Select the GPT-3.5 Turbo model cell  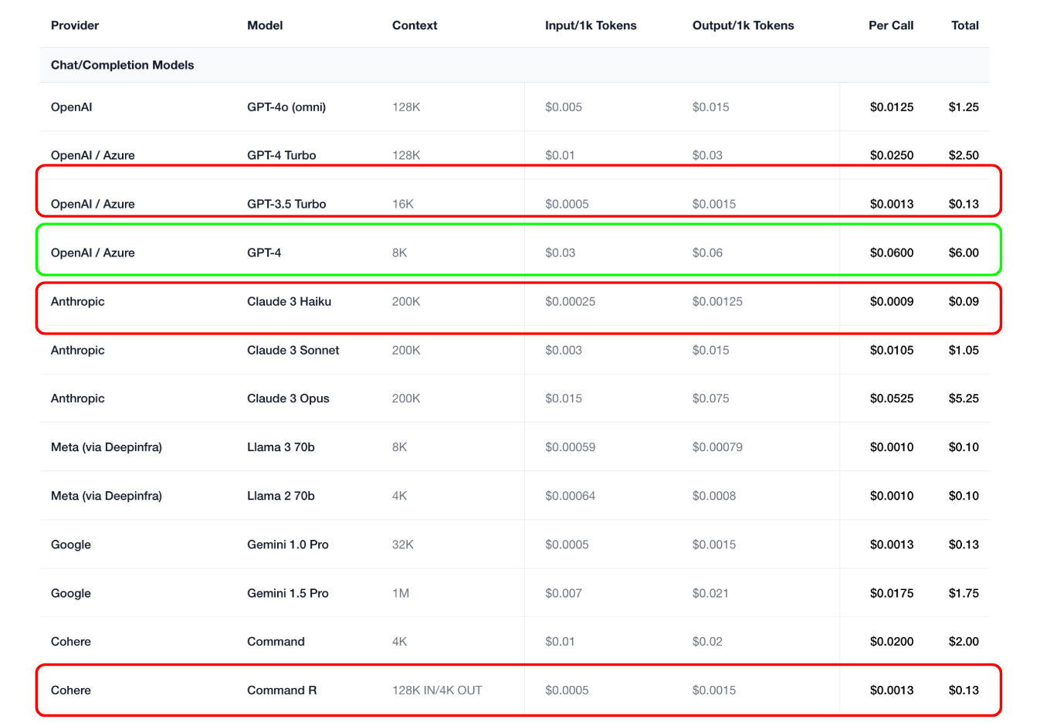point(286,204)
